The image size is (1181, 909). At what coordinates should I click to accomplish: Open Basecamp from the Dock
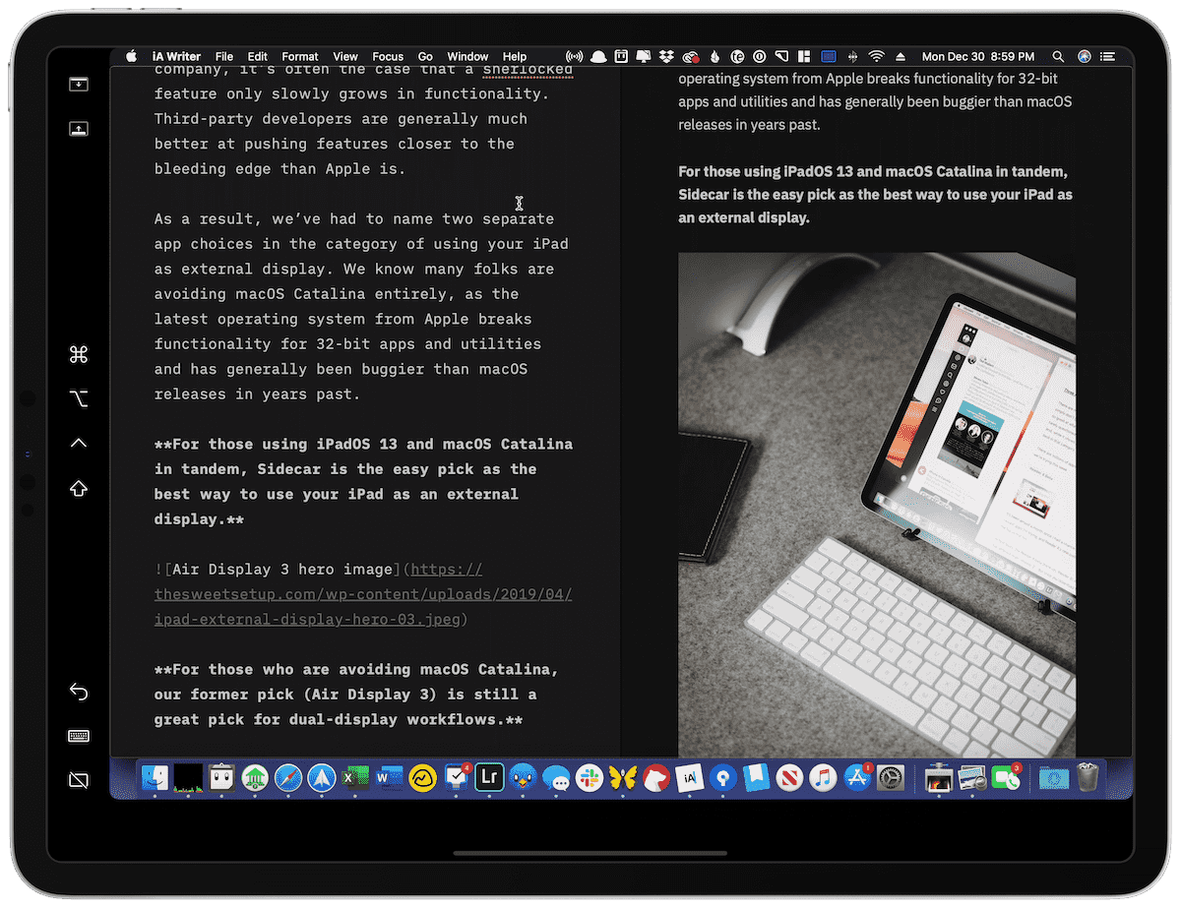pyautogui.click(x=423, y=778)
